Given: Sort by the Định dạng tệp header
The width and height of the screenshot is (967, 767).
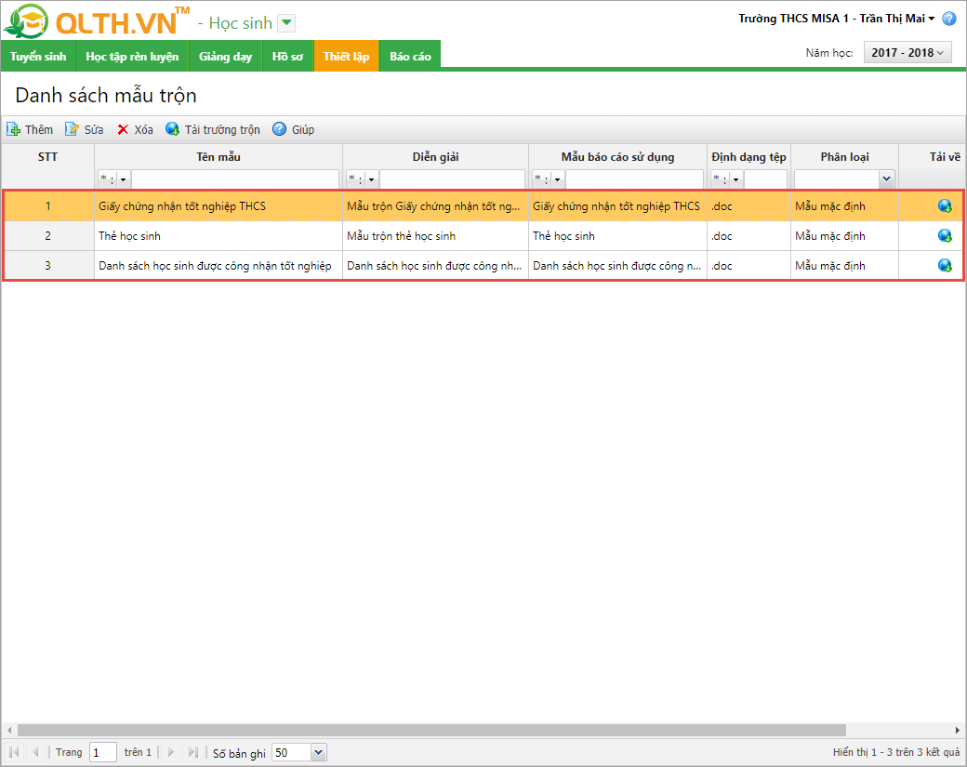Looking at the screenshot, I should (748, 156).
